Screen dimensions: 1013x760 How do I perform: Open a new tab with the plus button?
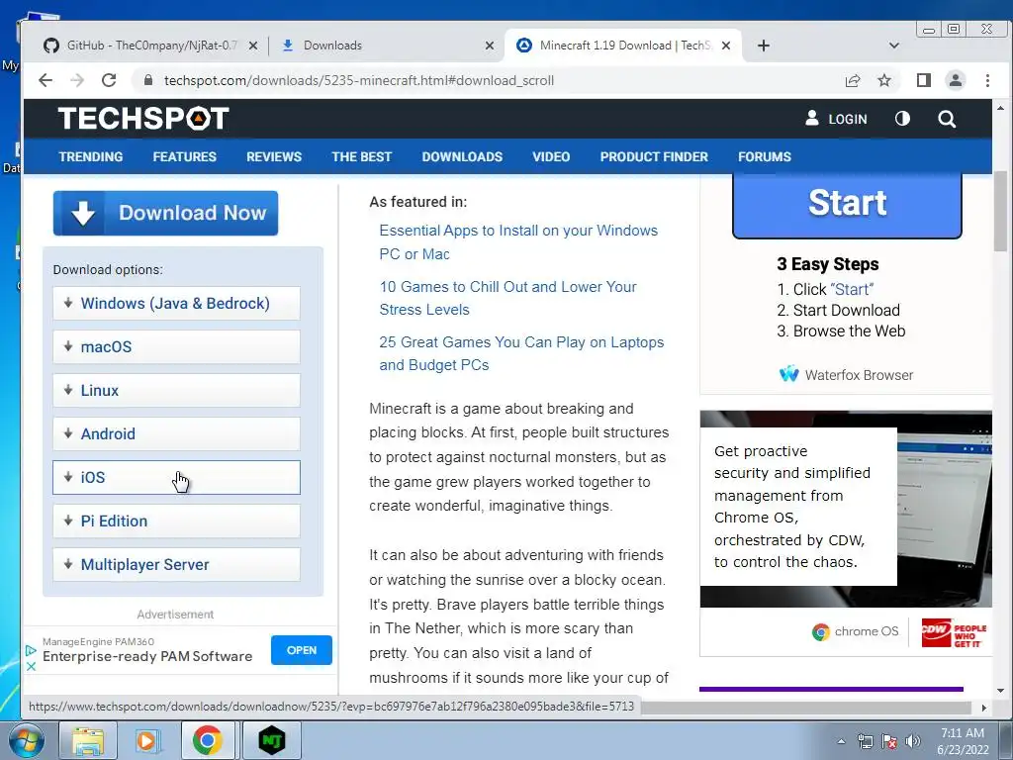coord(763,46)
